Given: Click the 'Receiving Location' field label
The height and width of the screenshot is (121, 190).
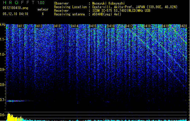Looking at the screenshot, I should [70, 7].
